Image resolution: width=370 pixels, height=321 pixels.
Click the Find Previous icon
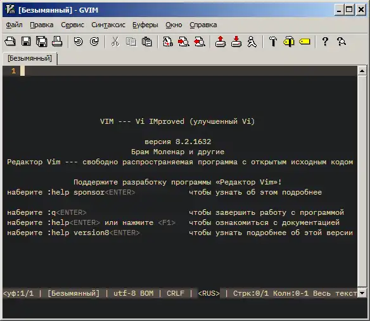pos(200,42)
